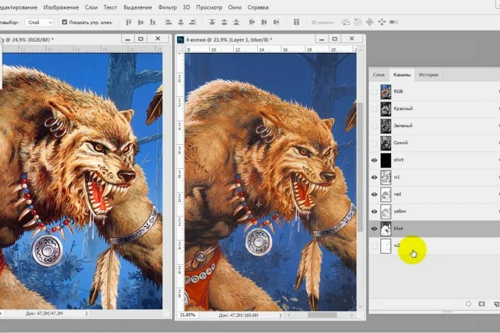Open the Просмотр menu
Viewport: 500px width, 333px height.
pyautogui.click(x=209, y=7)
